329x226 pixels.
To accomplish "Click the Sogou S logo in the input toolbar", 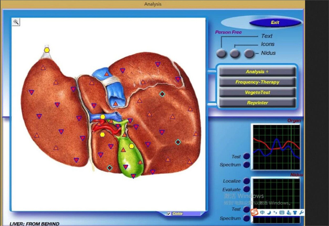I will coord(255,212).
